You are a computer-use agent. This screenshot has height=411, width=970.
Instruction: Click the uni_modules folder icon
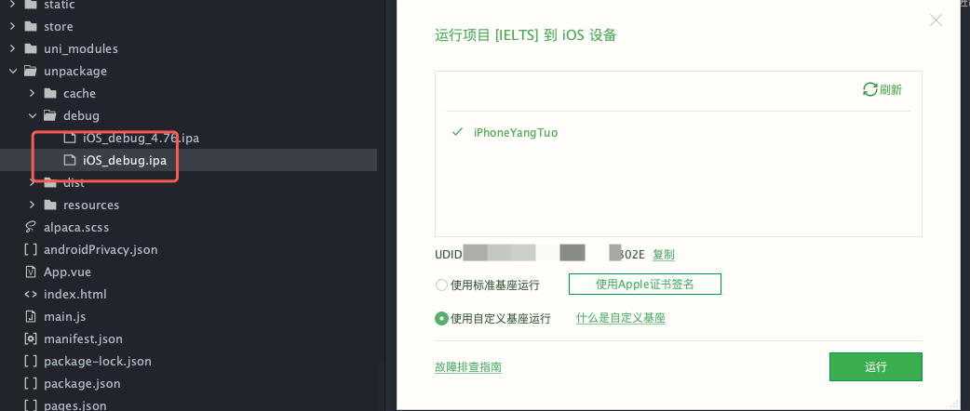coord(31,49)
